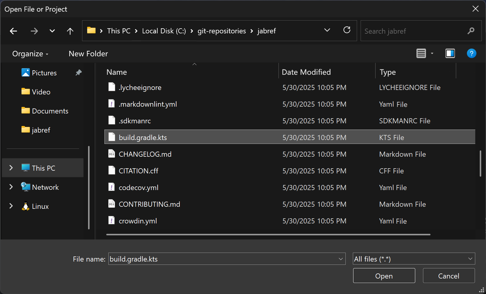Click the LYCHEEIGNORE File type cell

[410, 88]
